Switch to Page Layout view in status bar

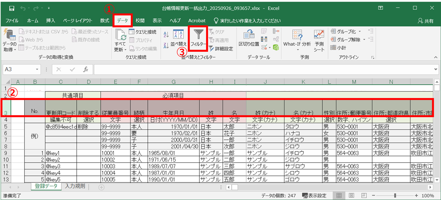351,196
